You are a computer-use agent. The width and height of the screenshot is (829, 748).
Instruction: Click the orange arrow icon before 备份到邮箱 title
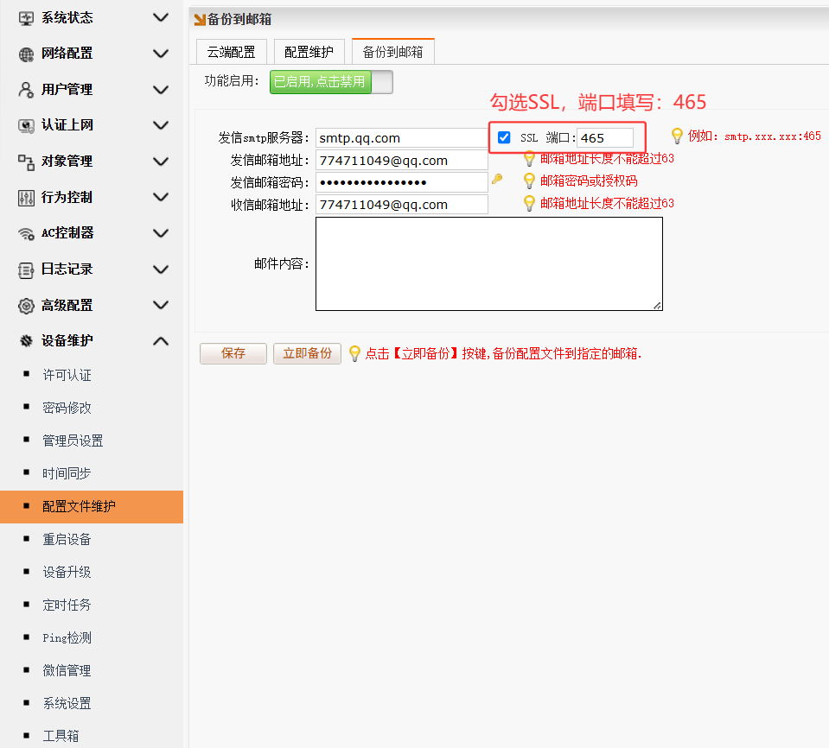point(200,20)
